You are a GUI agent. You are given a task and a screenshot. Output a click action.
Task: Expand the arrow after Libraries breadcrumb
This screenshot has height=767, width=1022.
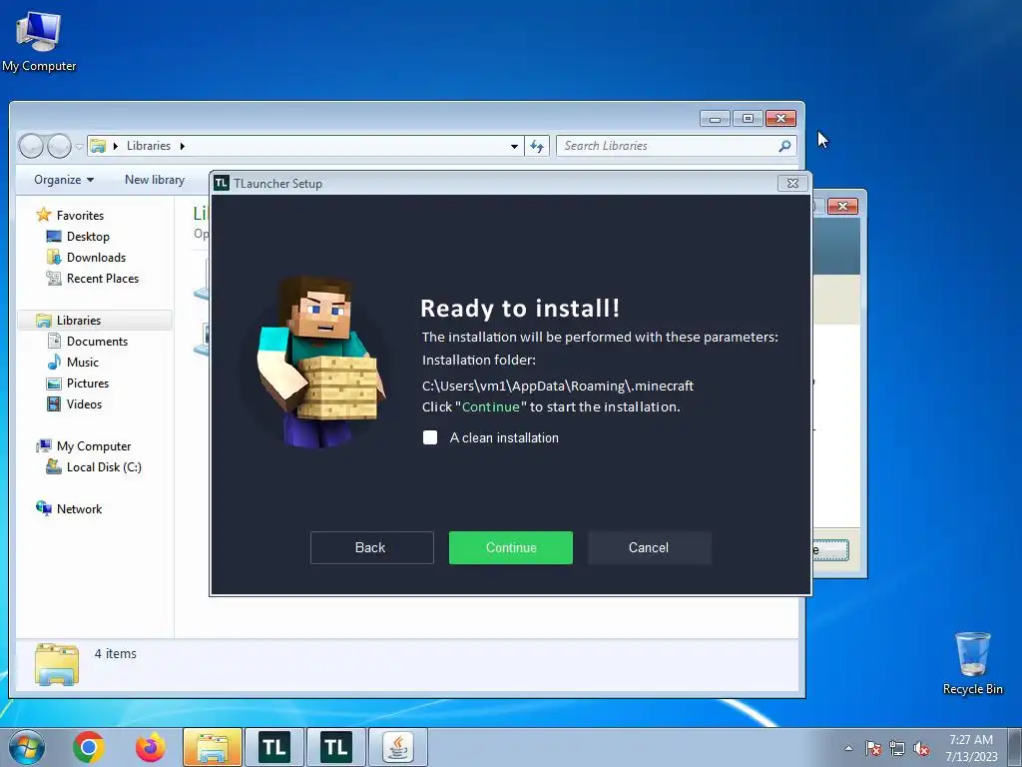tap(183, 146)
